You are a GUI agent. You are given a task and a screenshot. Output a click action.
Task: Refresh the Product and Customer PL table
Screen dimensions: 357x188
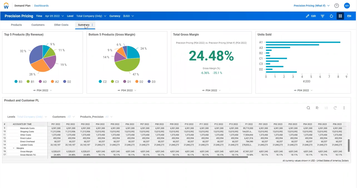coord(335,108)
